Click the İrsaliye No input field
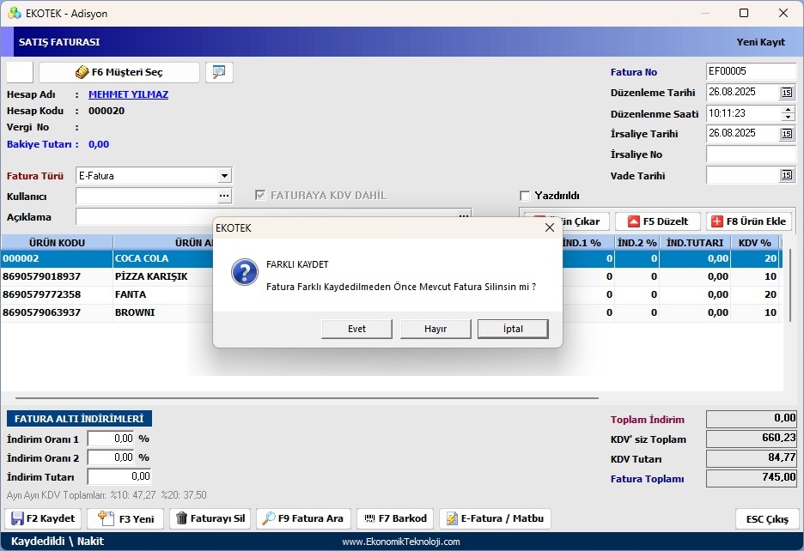804x551 pixels. (x=751, y=154)
